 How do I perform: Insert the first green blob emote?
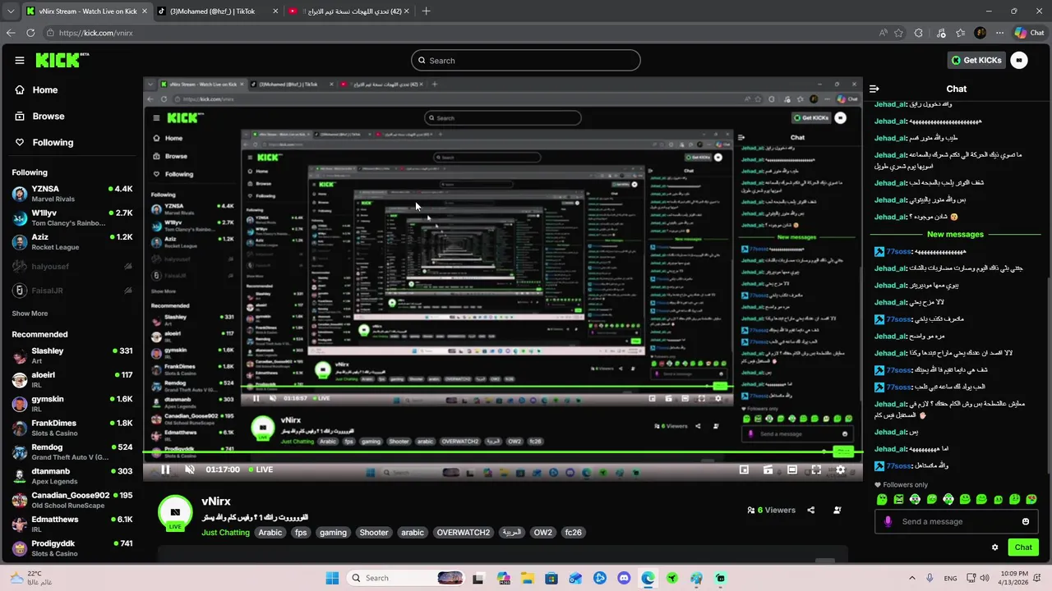[x=882, y=499]
